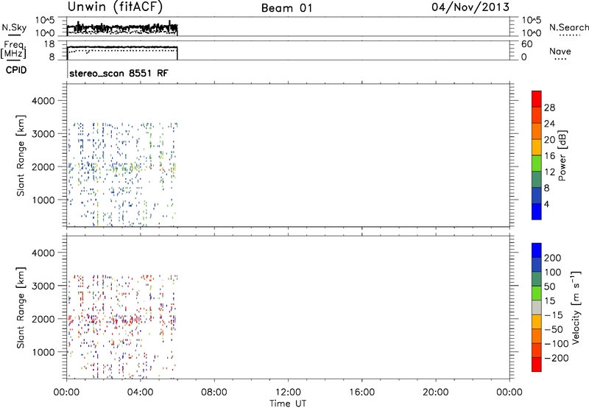Select '4000' tick on Power panel range axis
589x408 pixels.
click(43, 101)
